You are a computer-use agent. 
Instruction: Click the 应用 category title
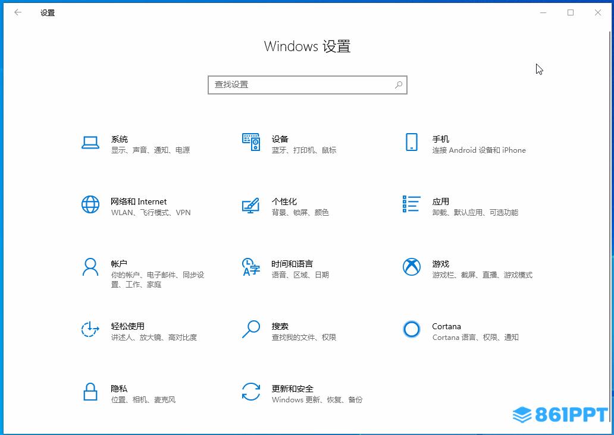(440, 201)
